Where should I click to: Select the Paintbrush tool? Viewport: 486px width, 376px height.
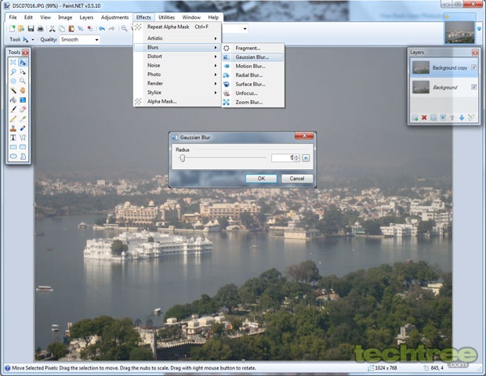click(13, 110)
